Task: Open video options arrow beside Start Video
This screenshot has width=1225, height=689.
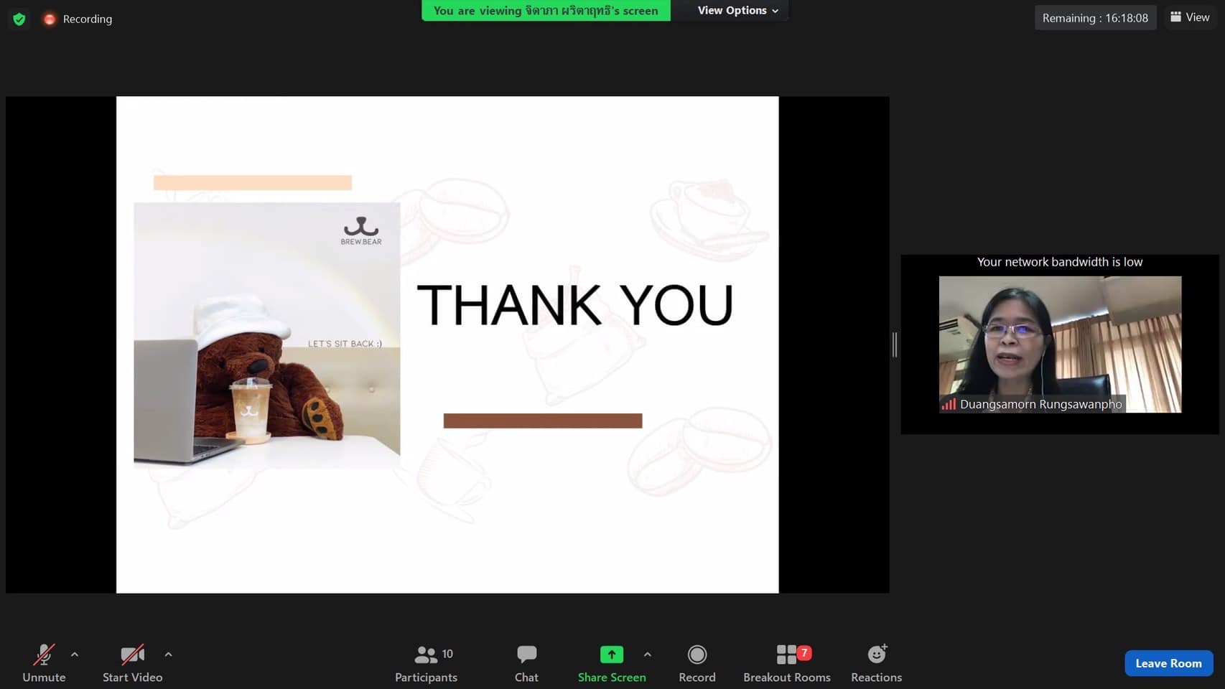Action: point(168,655)
